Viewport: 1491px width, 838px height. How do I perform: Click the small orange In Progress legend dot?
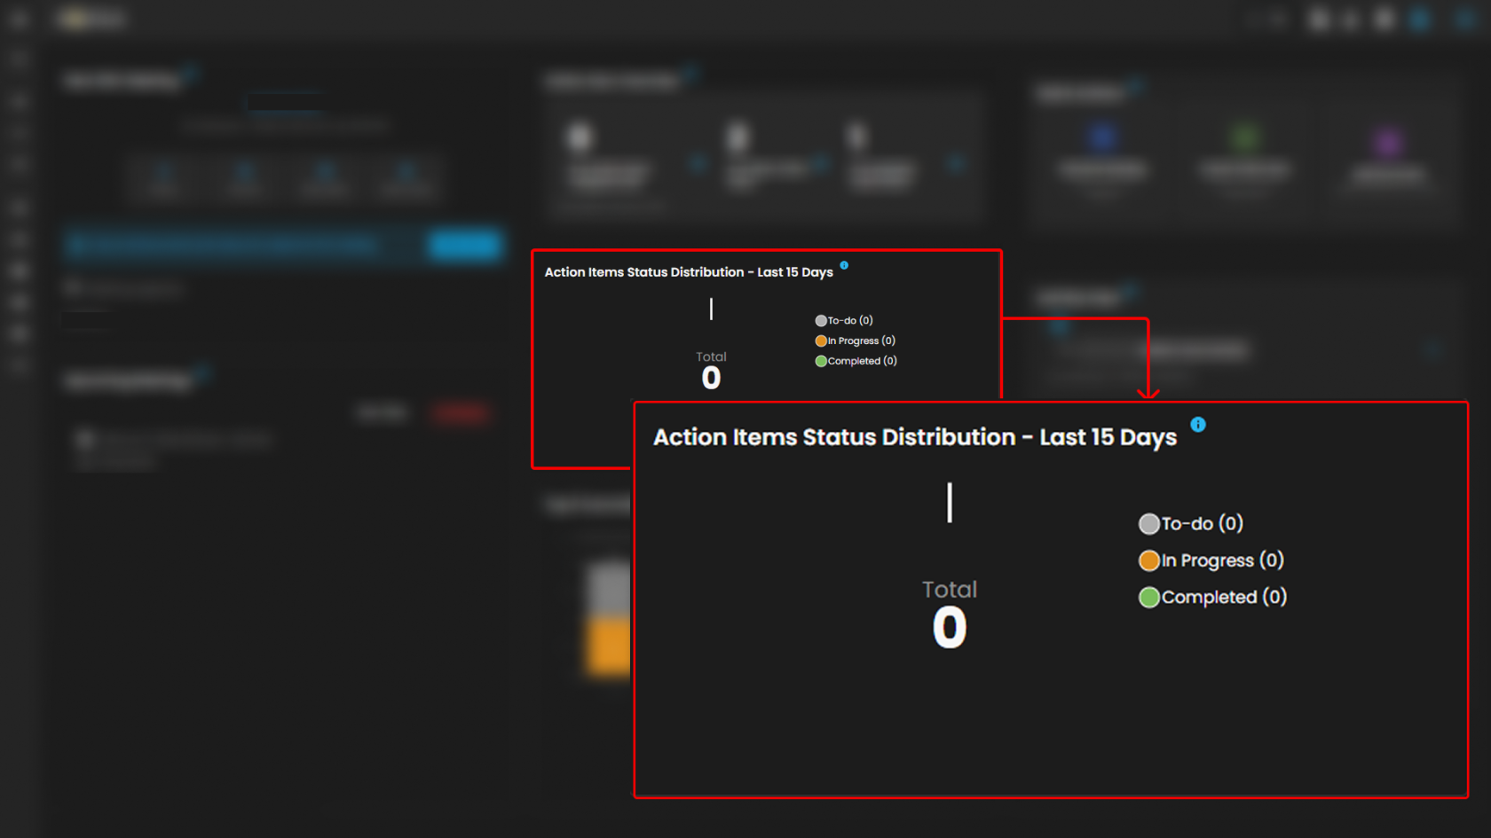[821, 341]
